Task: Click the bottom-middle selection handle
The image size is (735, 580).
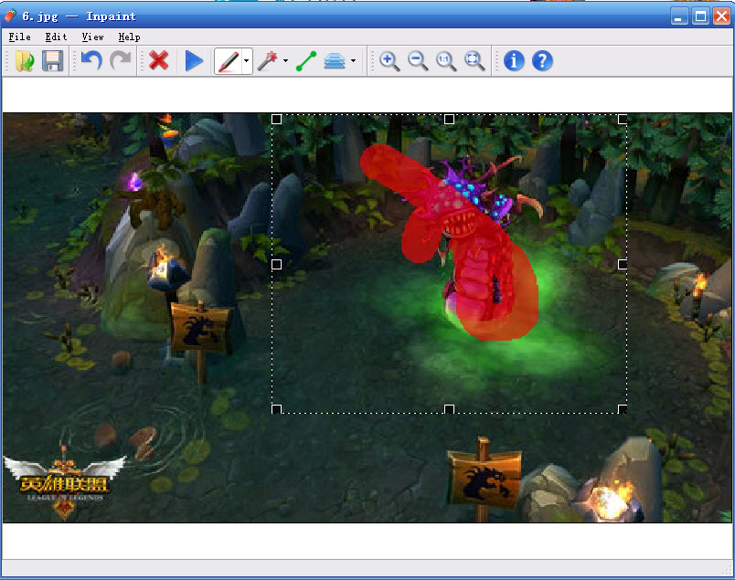Action: [449, 409]
